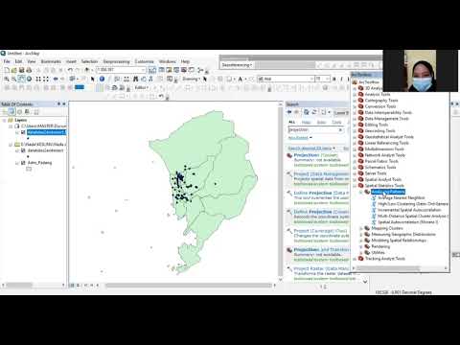The height and width of the screenshot is (345, 460).
Task: Select the Zoom Out tool
Action: [13, 79]
